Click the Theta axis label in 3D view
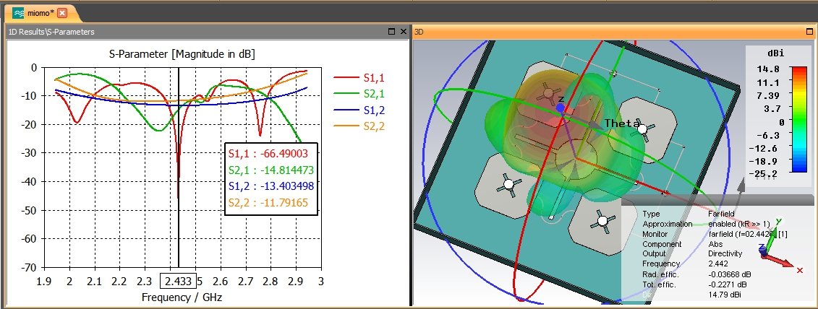The height and width of the screenshot is (309, 818). point(622,123)
